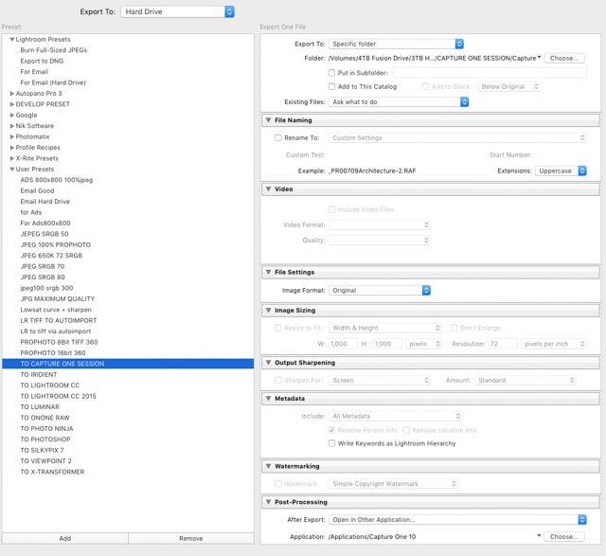Collapse the Video section triangle

pos(268,188)
